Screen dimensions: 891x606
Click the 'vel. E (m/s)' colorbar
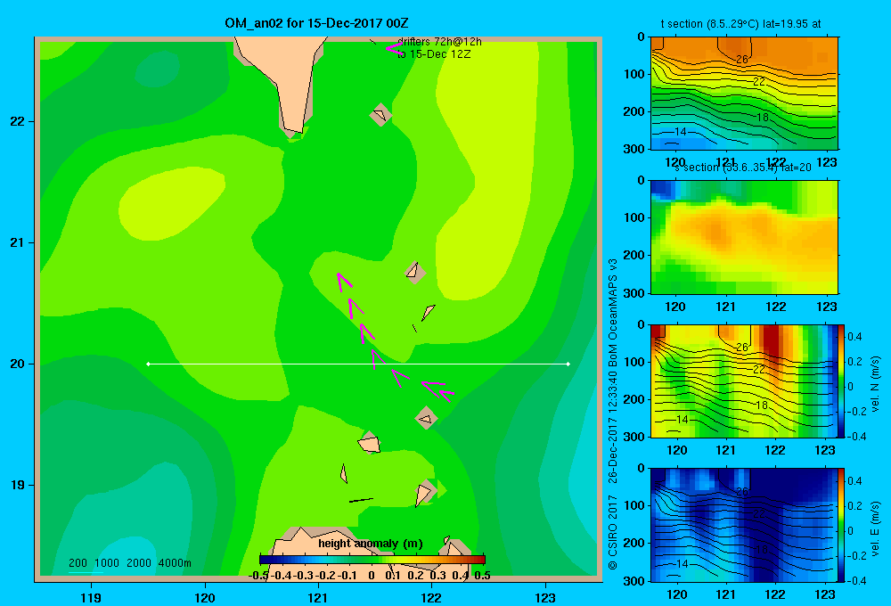(x=842, y=524)
